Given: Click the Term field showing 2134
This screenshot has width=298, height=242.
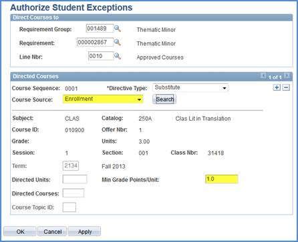Looking at the screenshot, I should (x=71, y=166).
